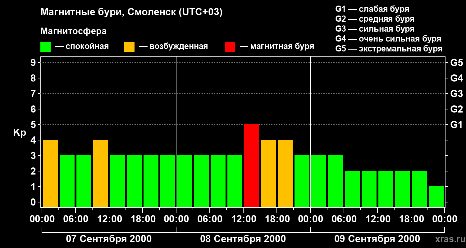466x248 pixels.
Task: Click the first green bar of 09 Сентября
Action: coord(319,181)
